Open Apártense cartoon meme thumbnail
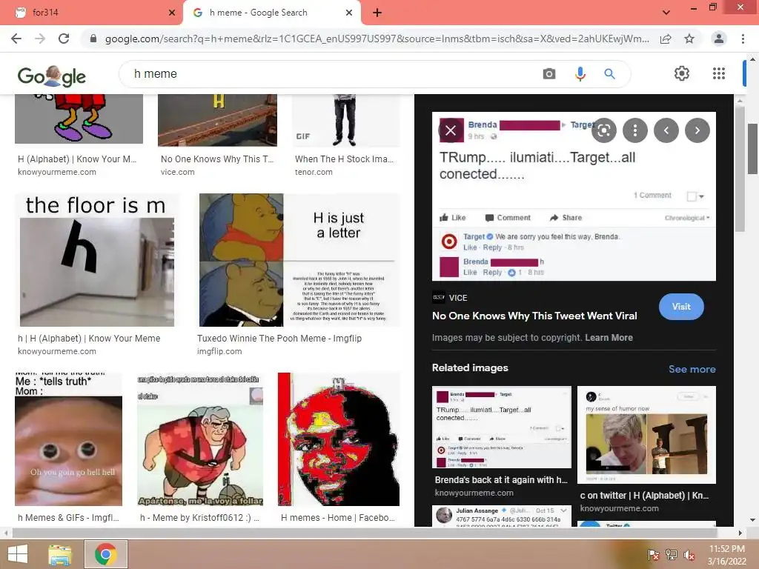This screenshot has height=569, width=759. pos(200,439)
